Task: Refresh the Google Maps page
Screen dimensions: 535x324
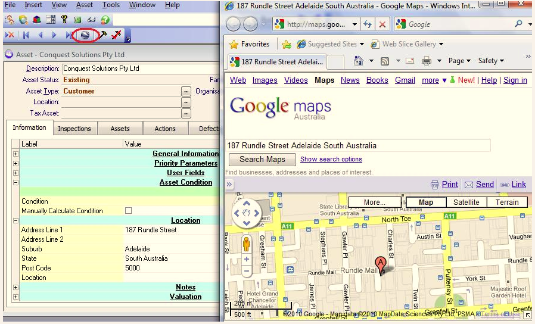Action: tap(368, 24)
